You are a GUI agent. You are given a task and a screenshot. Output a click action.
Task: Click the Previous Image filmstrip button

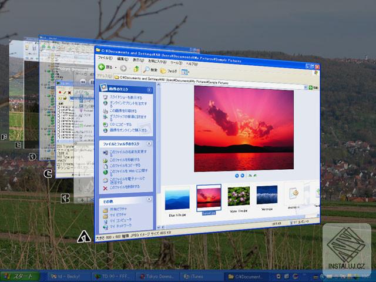(x=237, y=176)
